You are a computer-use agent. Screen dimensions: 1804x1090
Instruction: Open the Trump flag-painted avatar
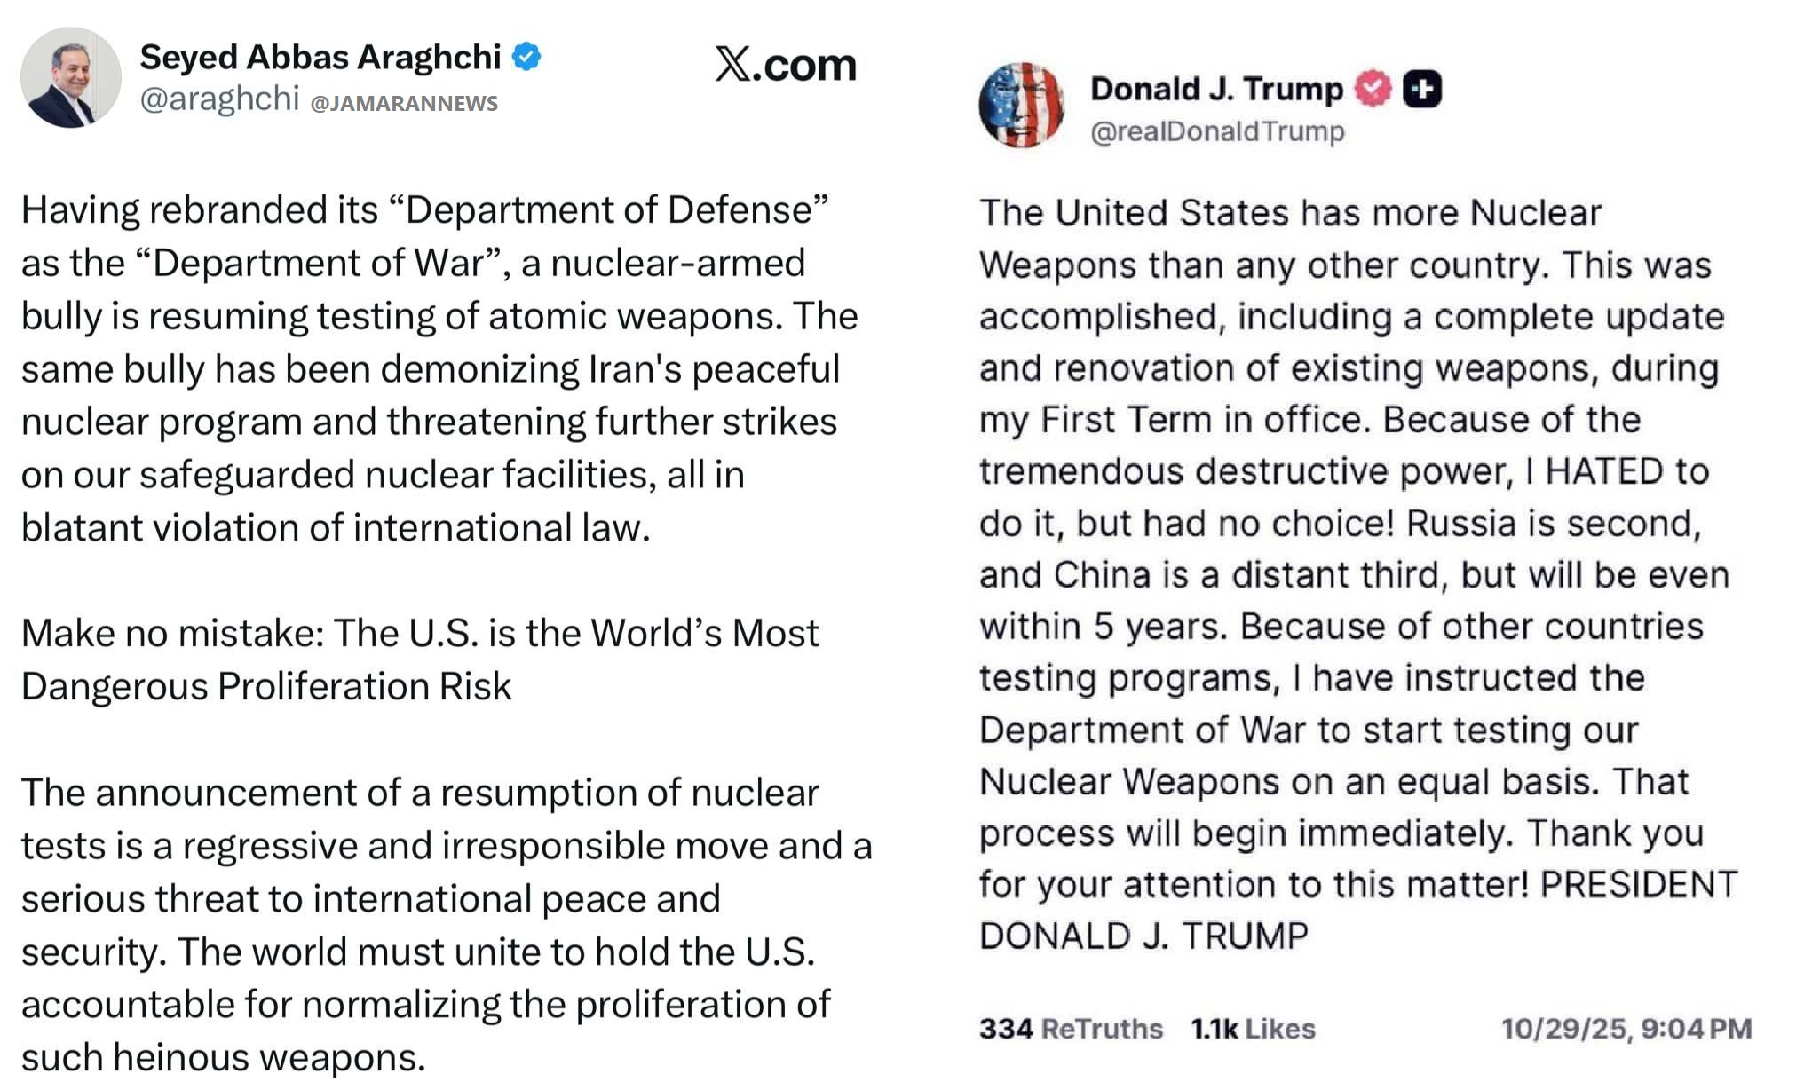click(x=1021, y=105)
